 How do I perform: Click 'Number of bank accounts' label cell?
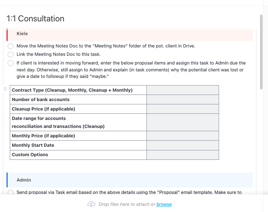[78, 99]
